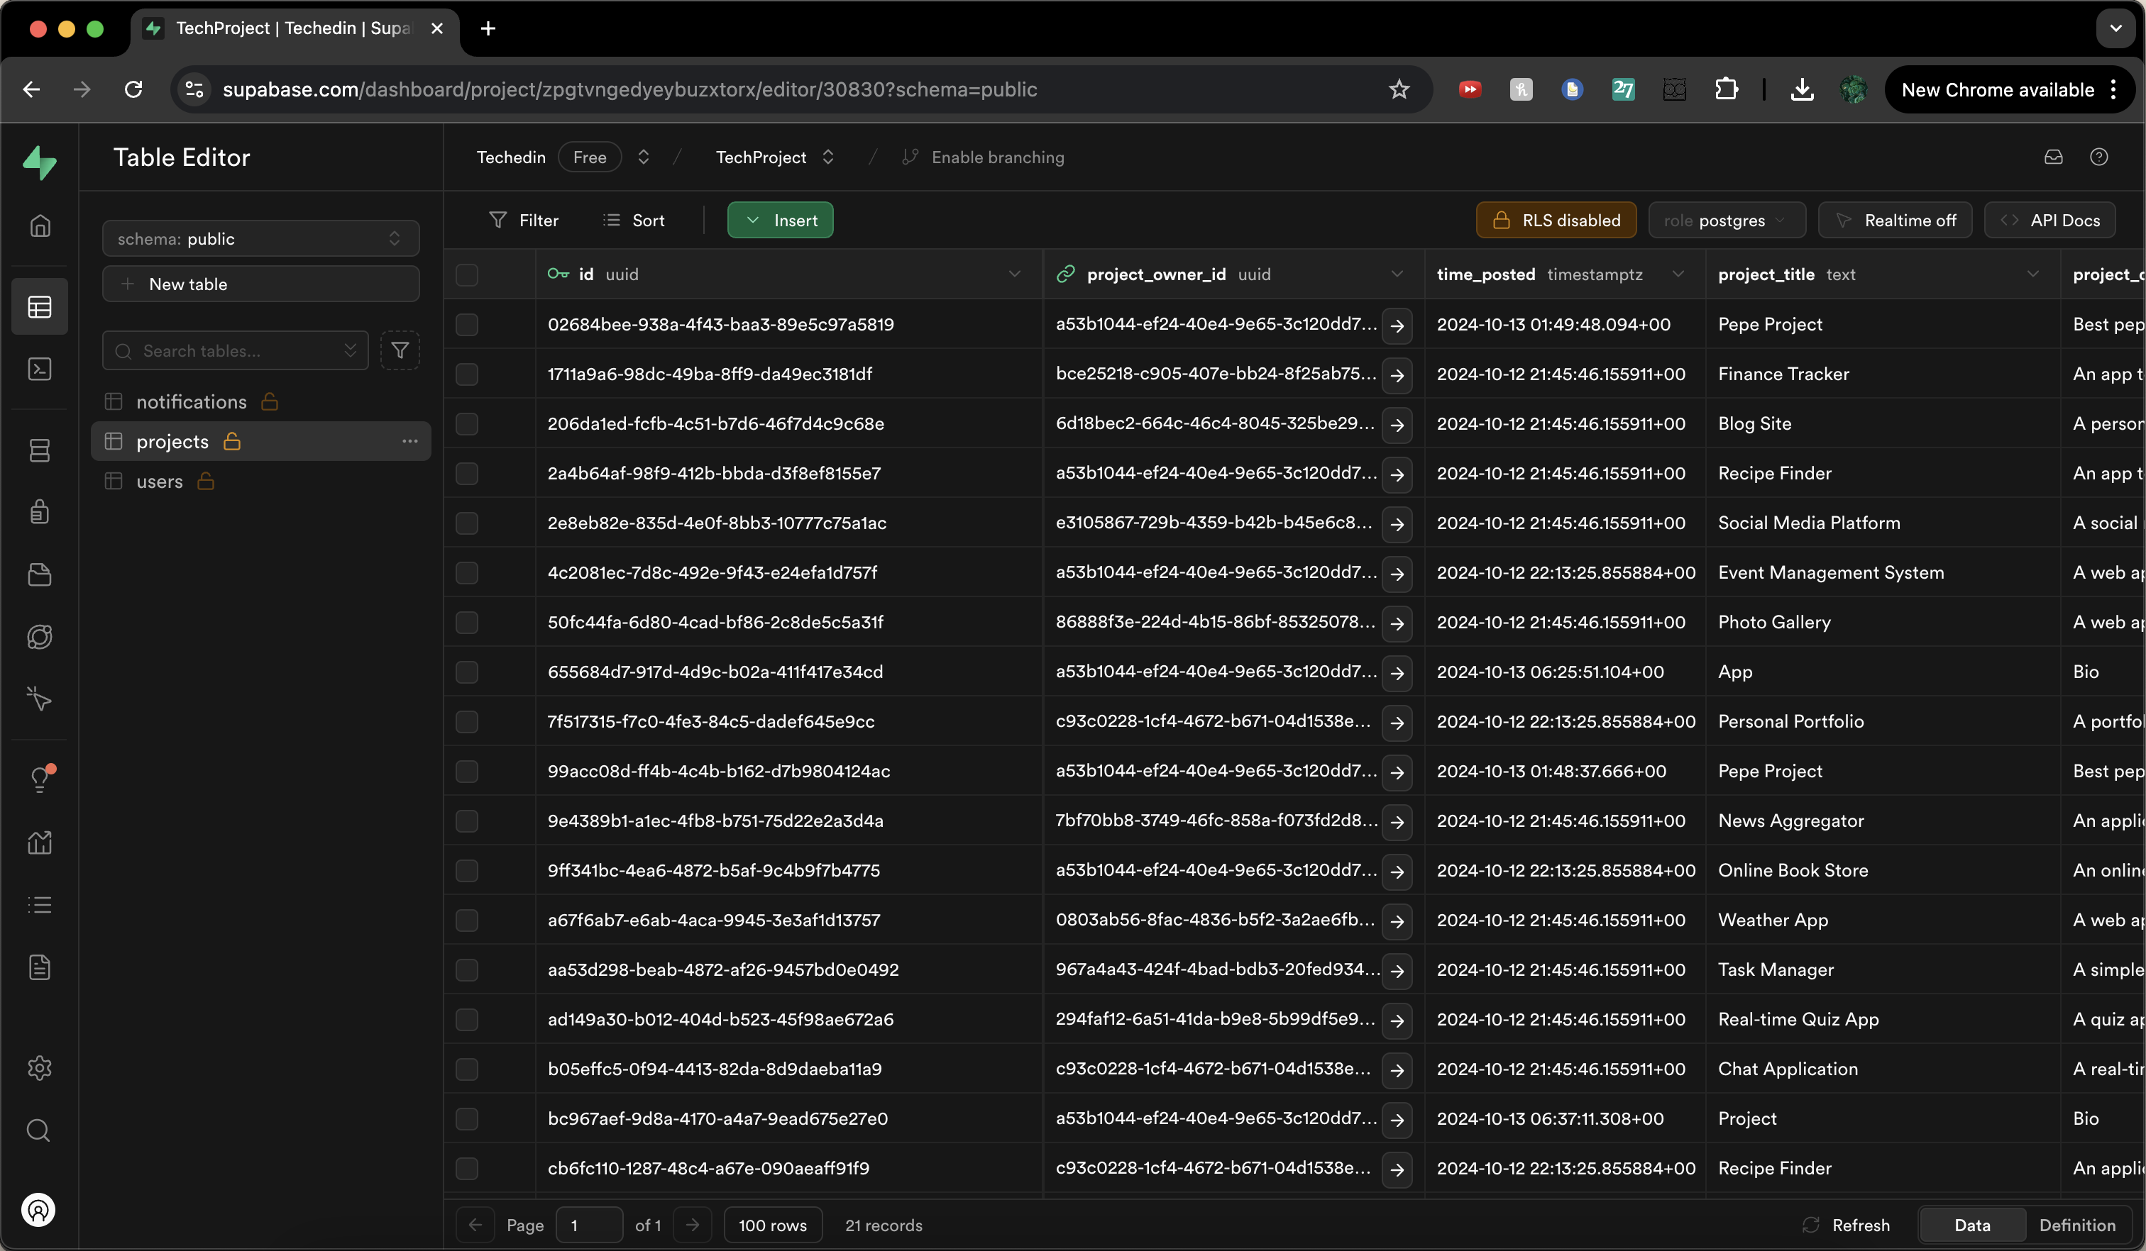Open the projects table three-dot menu

tap(409, 441)
